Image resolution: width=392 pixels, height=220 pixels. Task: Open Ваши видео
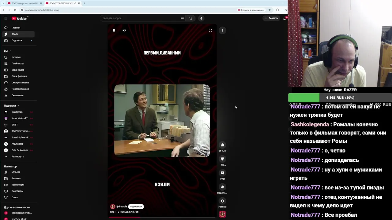point(18,70)
